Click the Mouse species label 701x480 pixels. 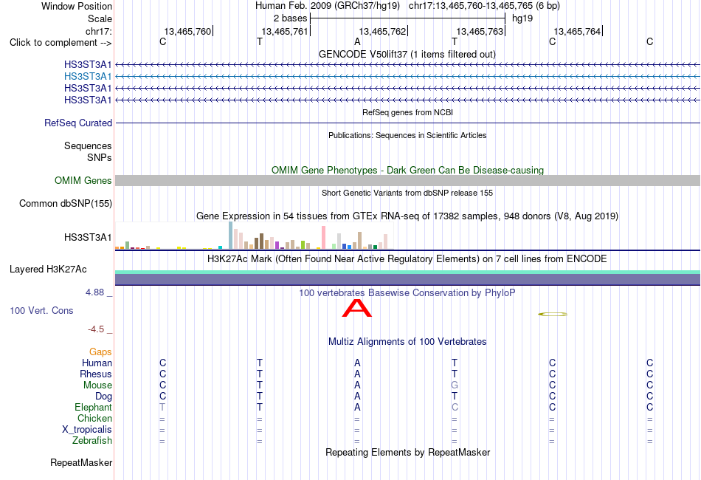(97, 385)
